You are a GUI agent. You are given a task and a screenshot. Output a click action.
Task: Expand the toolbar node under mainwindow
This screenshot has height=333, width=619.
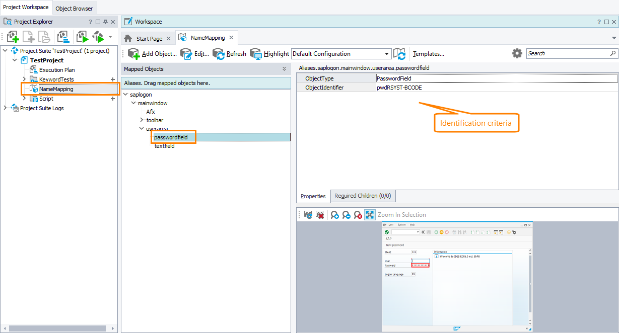click(x=142, y=120)
